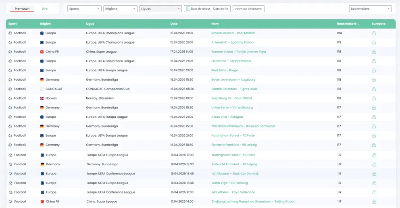The height and width of the screenshot is (208, 400).
Task: Expand the Bookmakers dropdown at top right
Action: click(370, 8)
